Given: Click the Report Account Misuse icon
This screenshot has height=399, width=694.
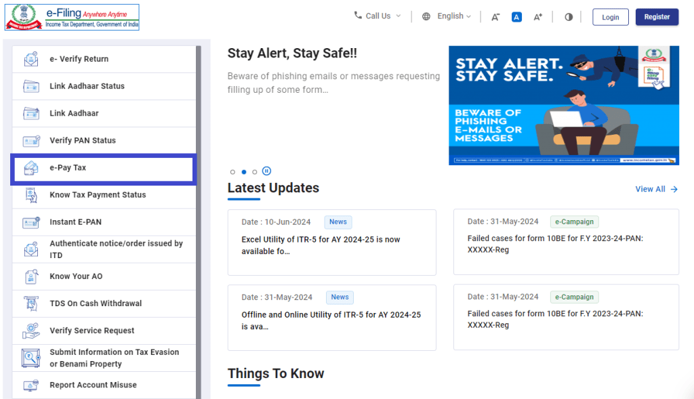Looking at the screenshot, I should point(31,385).
